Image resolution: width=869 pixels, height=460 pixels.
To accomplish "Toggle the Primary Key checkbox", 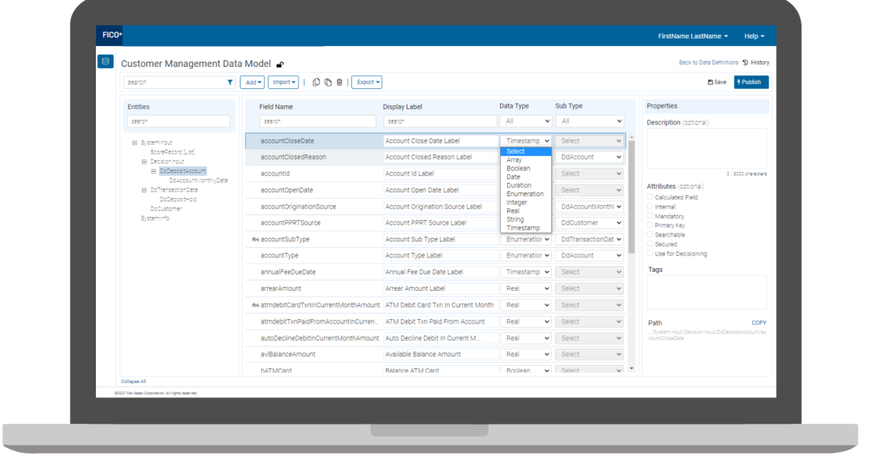I will click(x=650, y=225).
